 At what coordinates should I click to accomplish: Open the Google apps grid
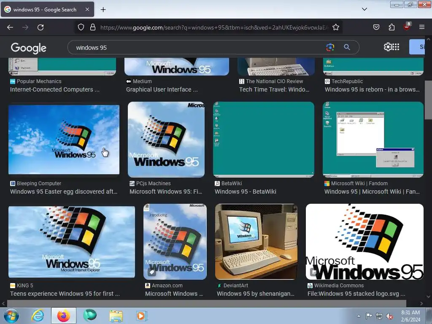(396, 47)
